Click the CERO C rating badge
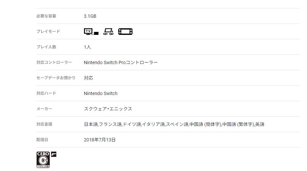 [x=43, y=159]
